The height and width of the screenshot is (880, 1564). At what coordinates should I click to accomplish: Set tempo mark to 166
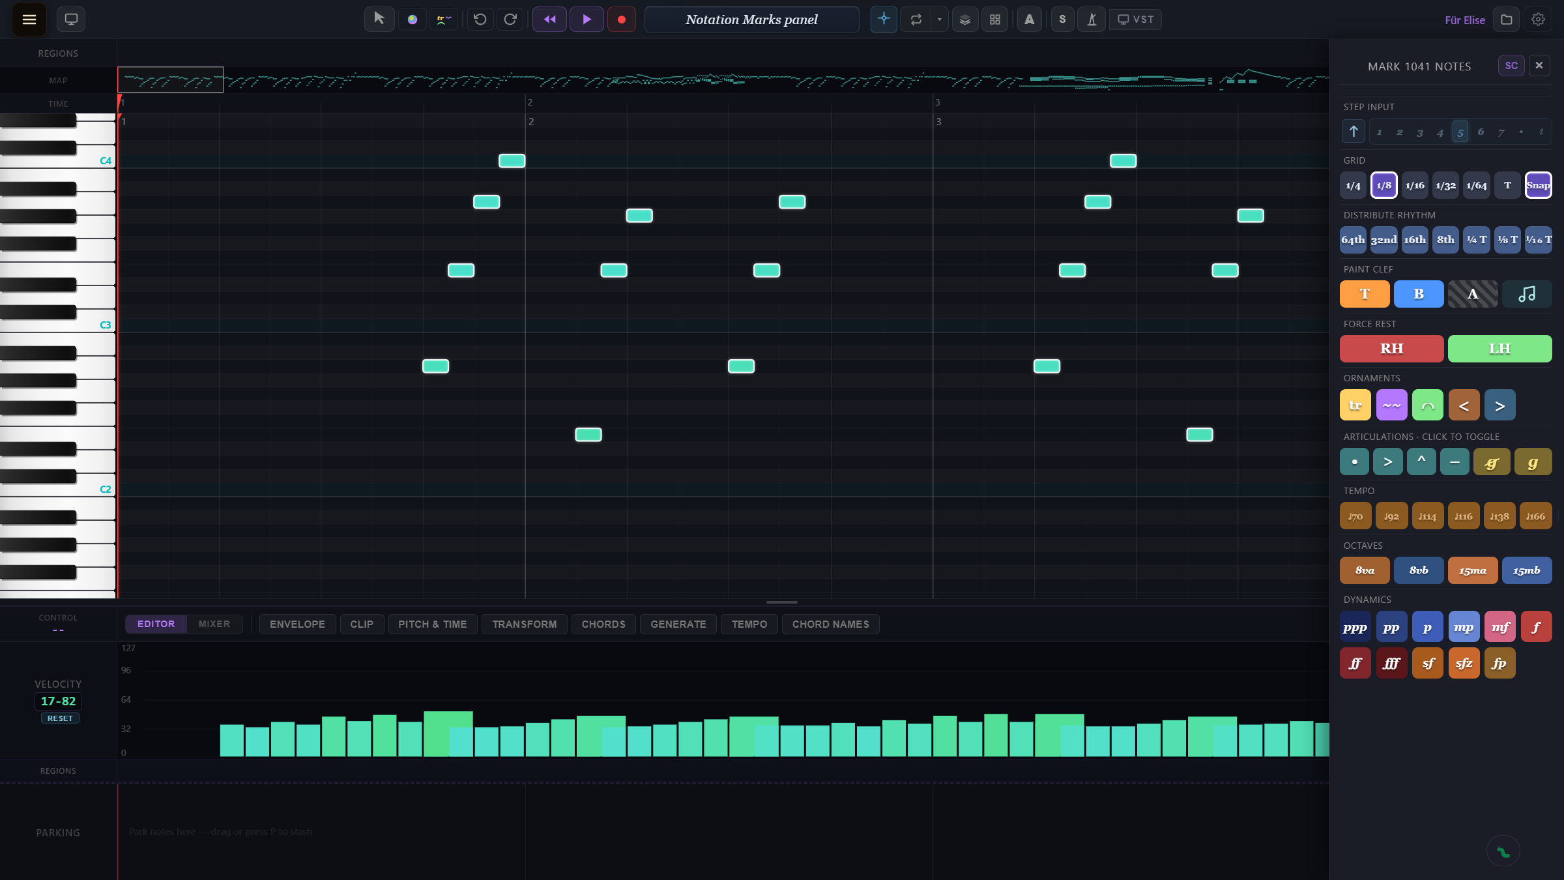pos(1536,516)
